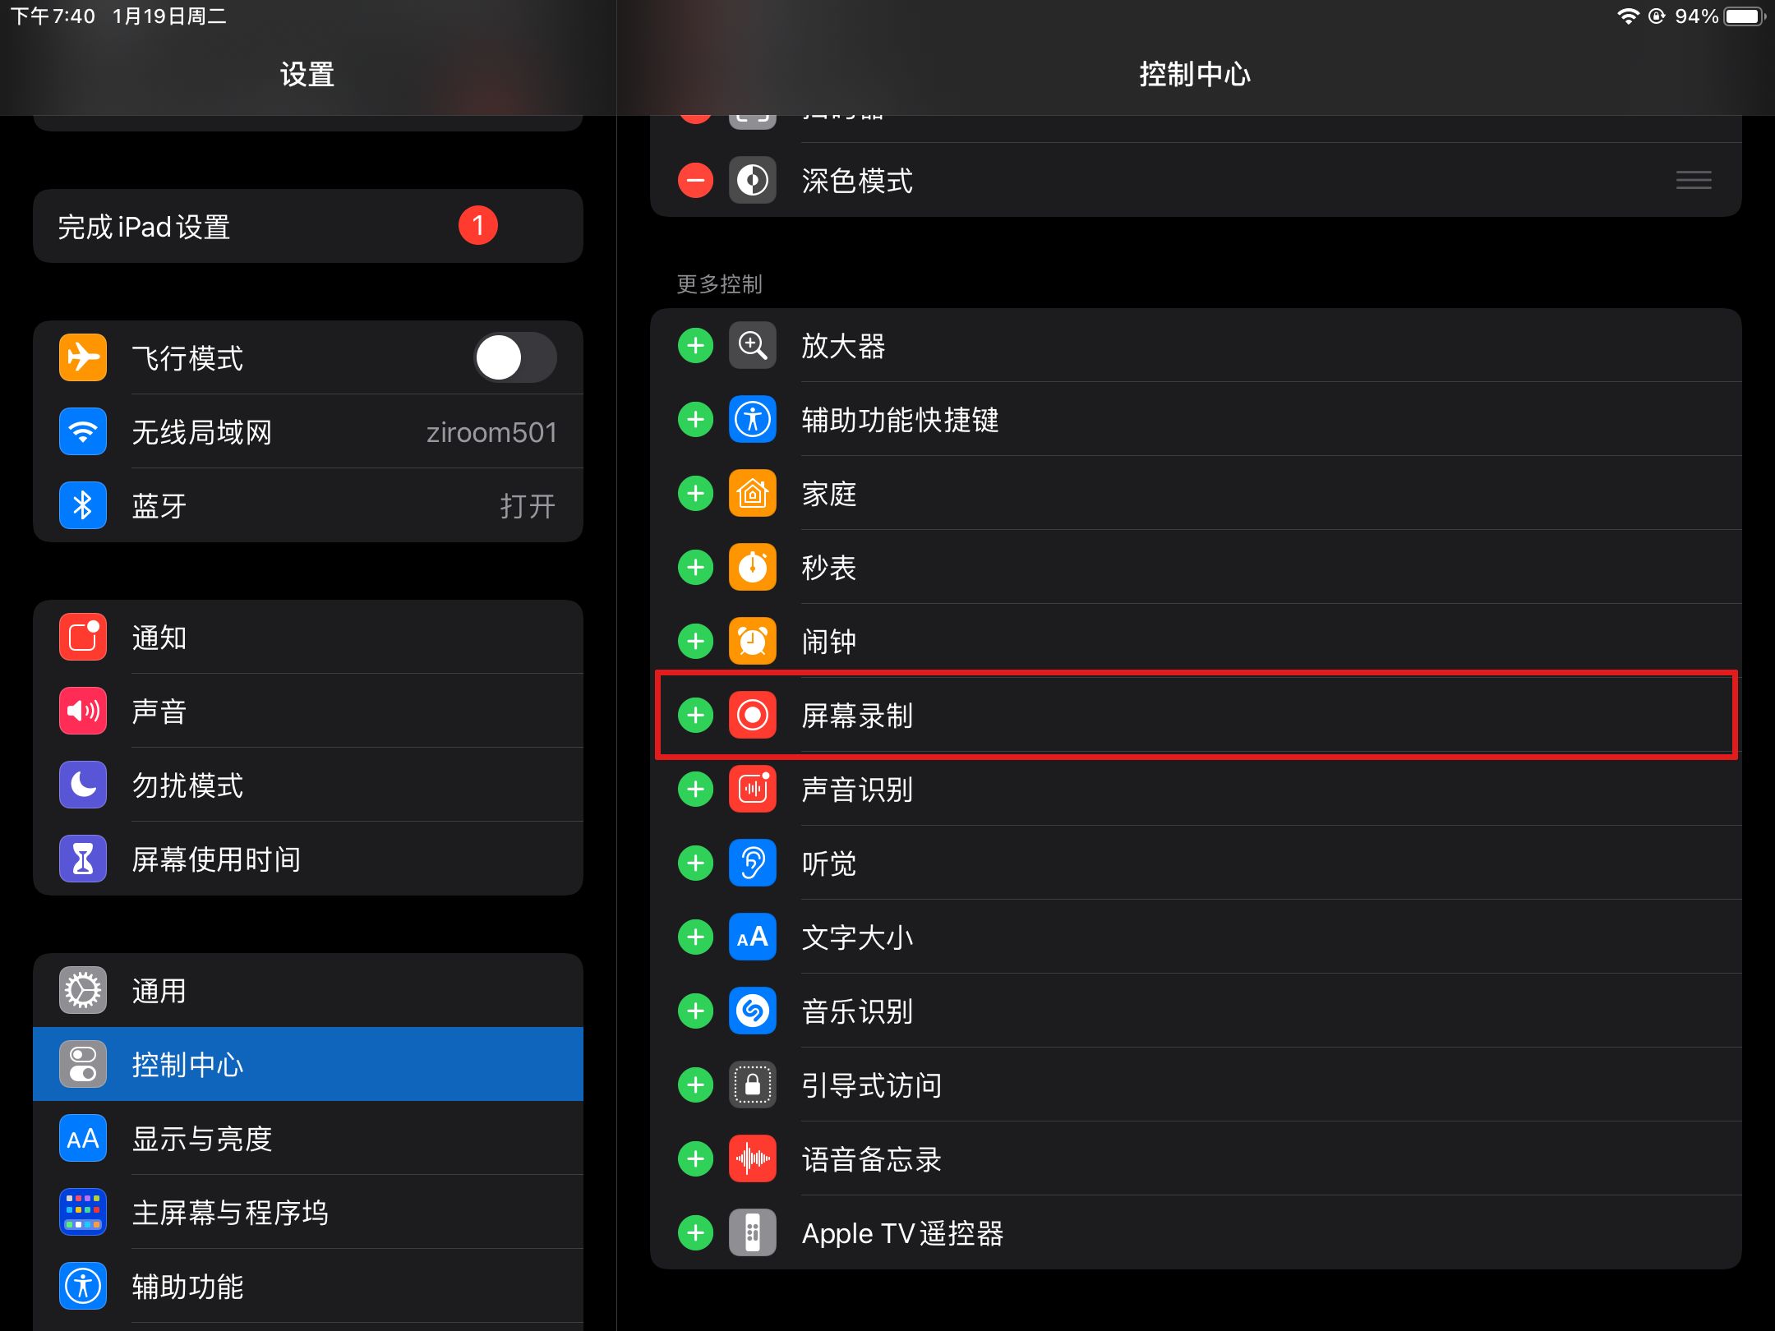
Task: Remove 深色模式 from Control Center
Action: (694, 179)
